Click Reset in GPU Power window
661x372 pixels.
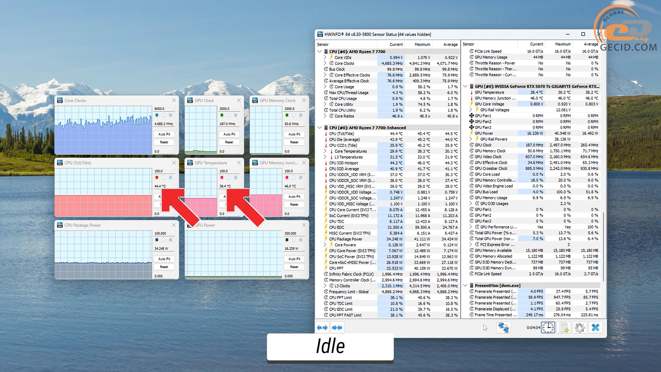point(294,267)
